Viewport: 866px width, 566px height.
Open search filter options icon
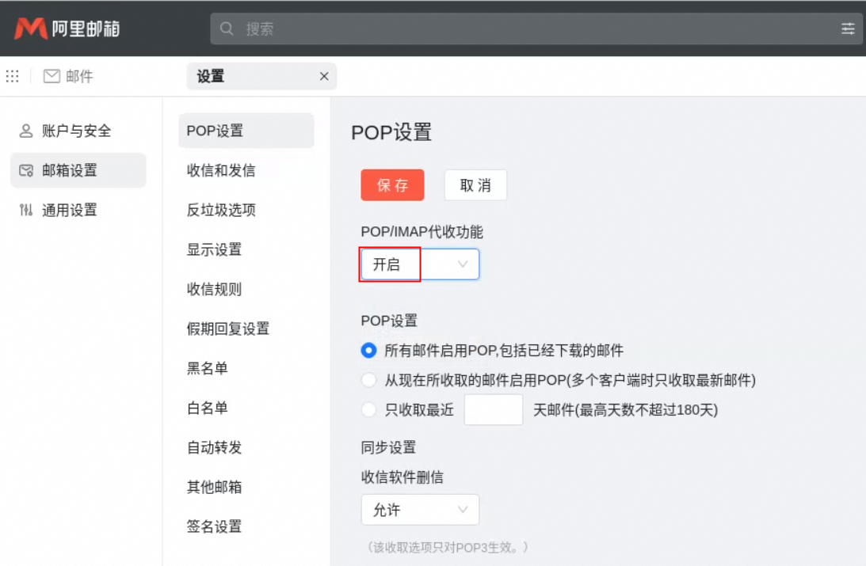(848, 29)
